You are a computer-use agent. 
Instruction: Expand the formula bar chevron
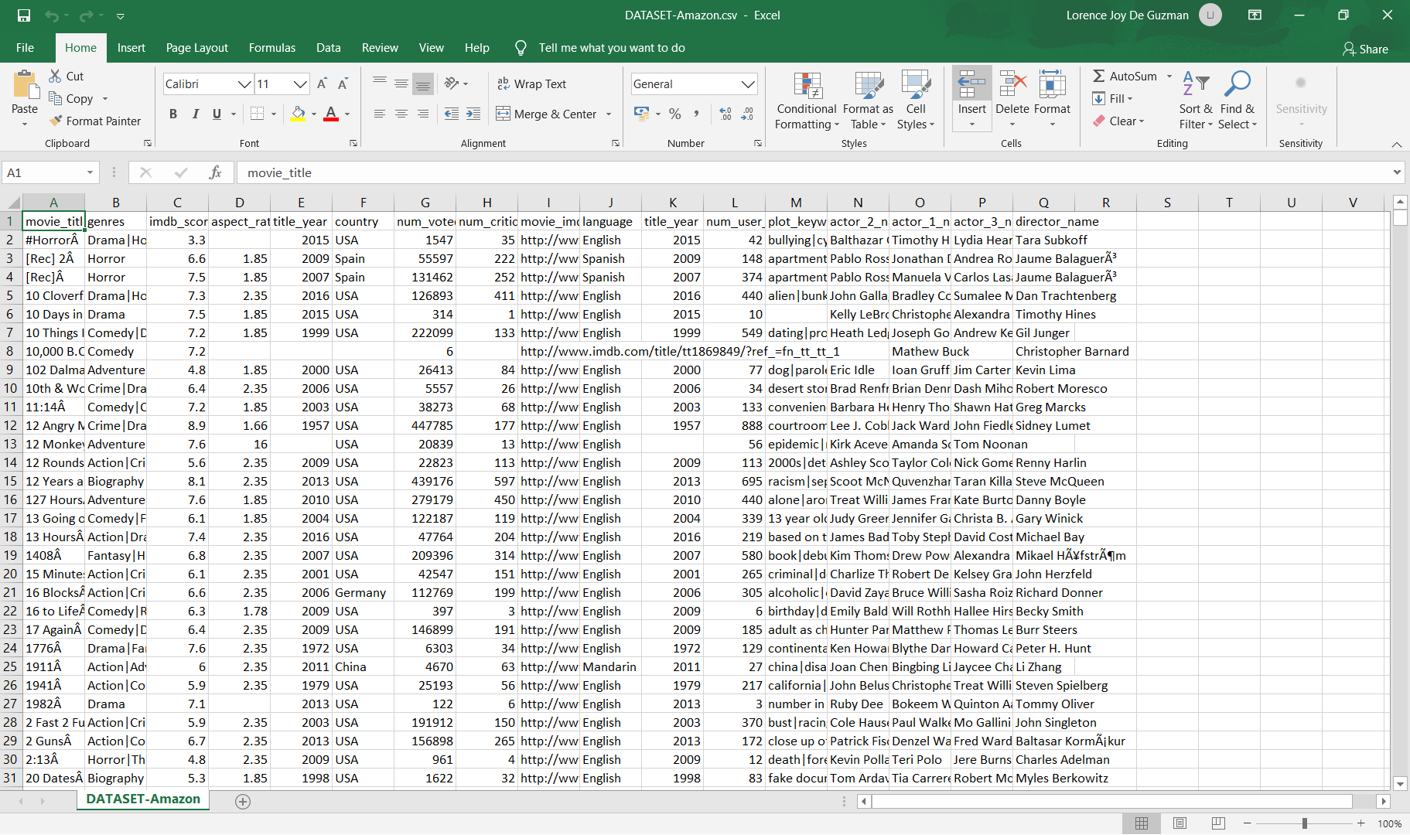[1397, 172]
